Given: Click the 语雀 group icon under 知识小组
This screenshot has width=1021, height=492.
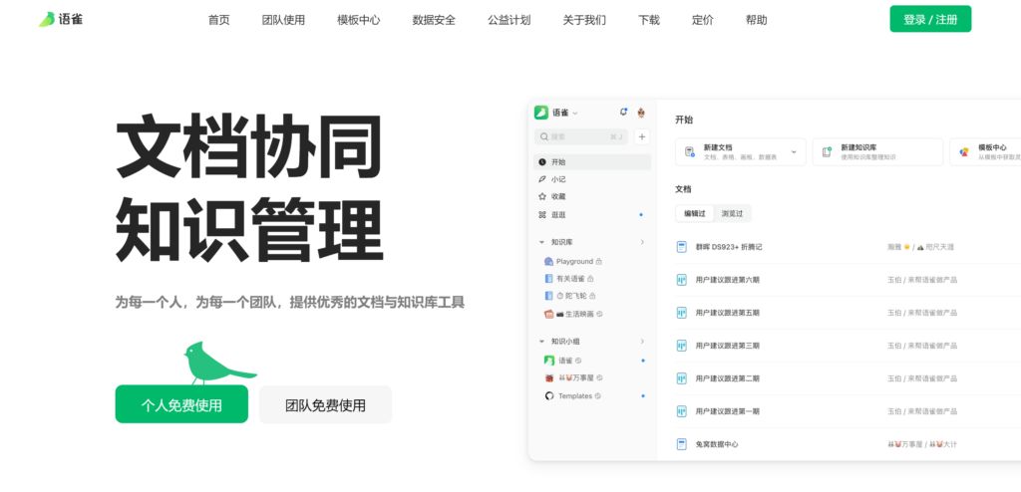Looking at the screenshot, I should pyautogui.click(x=549, y=361).
